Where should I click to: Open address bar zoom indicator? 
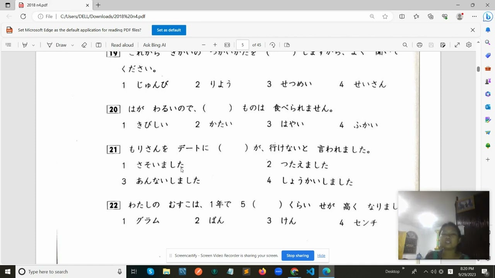pyautogui.click(x=372, y=17)
